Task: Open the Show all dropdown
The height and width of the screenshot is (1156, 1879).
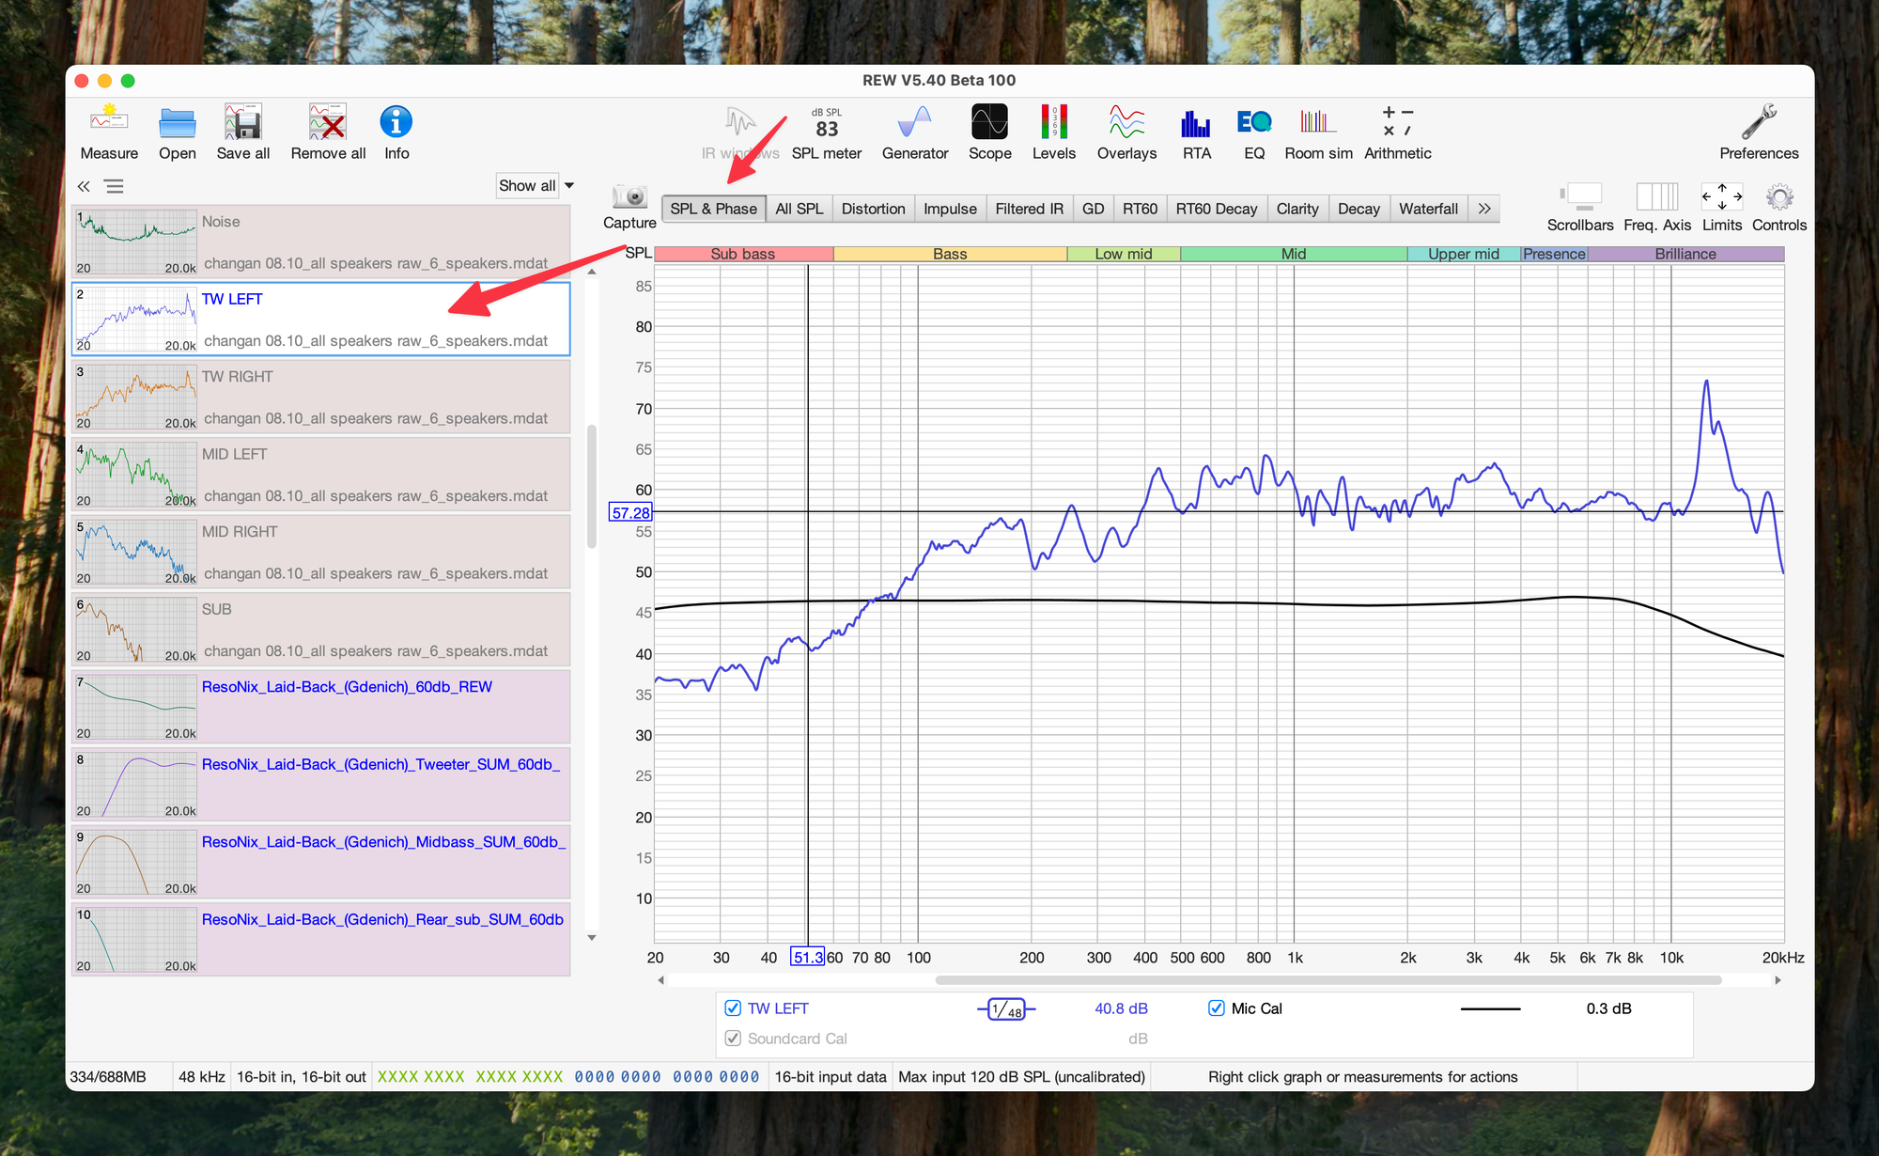Action: pos(536,186)
